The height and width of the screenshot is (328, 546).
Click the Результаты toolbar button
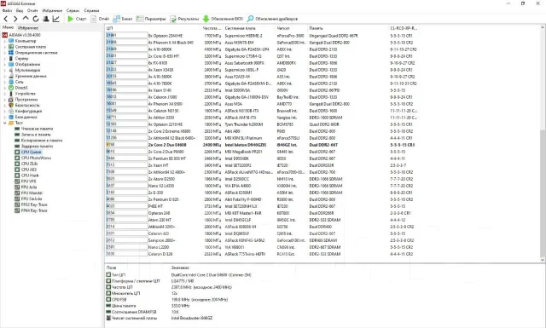point(184,19)
